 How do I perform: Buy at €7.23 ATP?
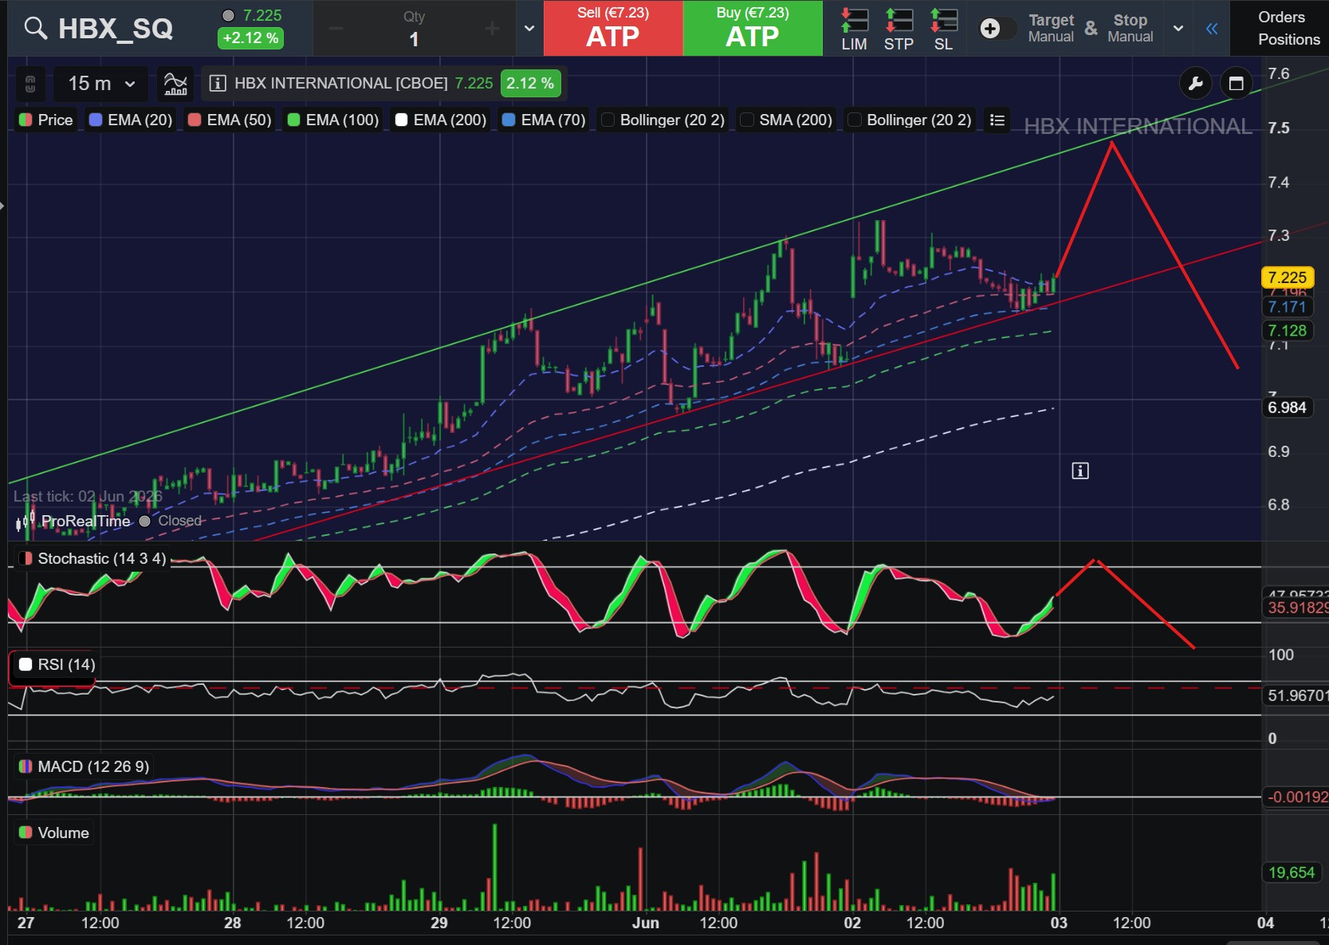(x=752, y=29)
